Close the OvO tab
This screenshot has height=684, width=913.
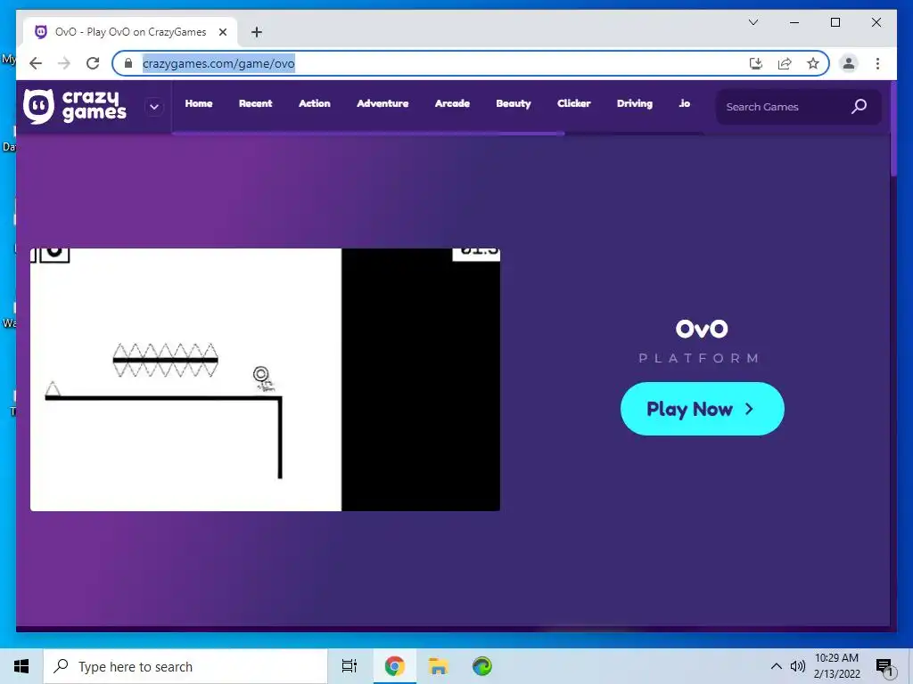click(x=222, y=32)
